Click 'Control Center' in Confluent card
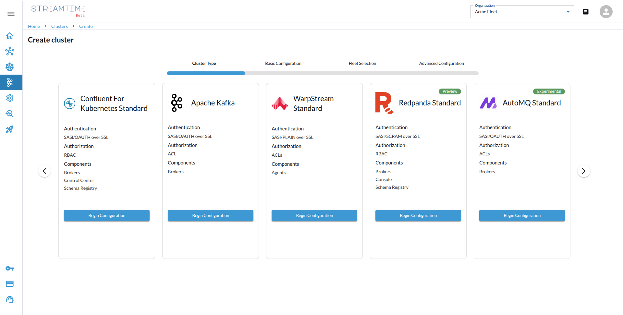Image resolution: width=623 pixels, height=315 pixels. [79, 180]
